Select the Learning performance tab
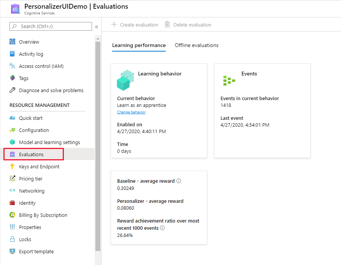 139,45
